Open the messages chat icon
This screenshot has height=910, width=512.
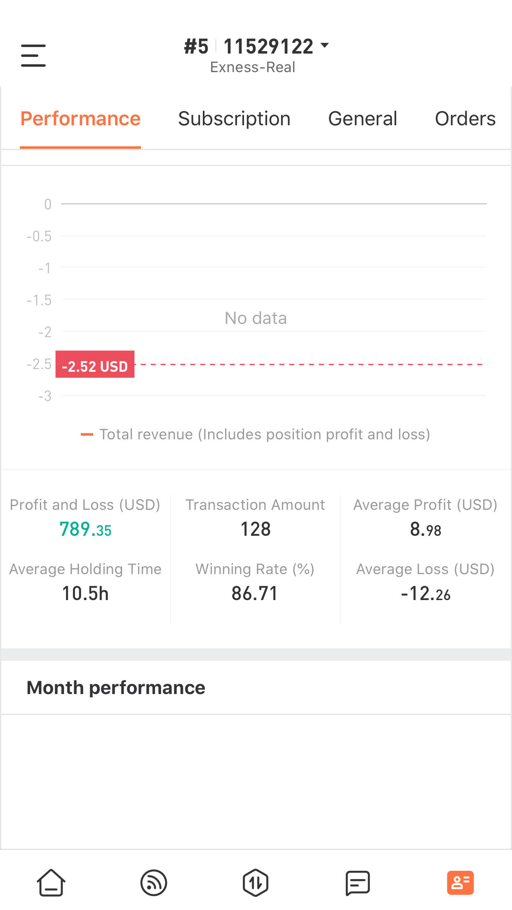pyautogui.click(x=357, y=882)
